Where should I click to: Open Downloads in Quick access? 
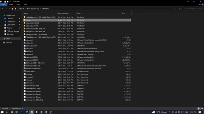click(11, 22)
